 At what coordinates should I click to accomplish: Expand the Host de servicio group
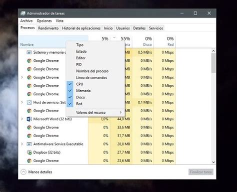22,102
